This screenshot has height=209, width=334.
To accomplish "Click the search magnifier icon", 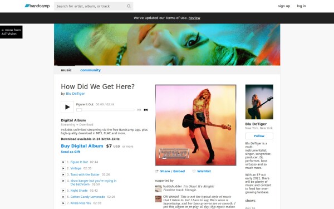I will [129, 6].
